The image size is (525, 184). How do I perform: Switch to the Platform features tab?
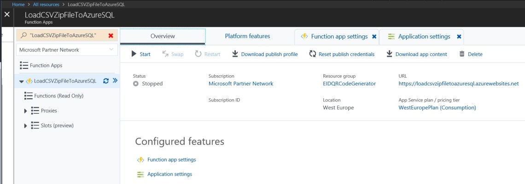click(247, 36)
